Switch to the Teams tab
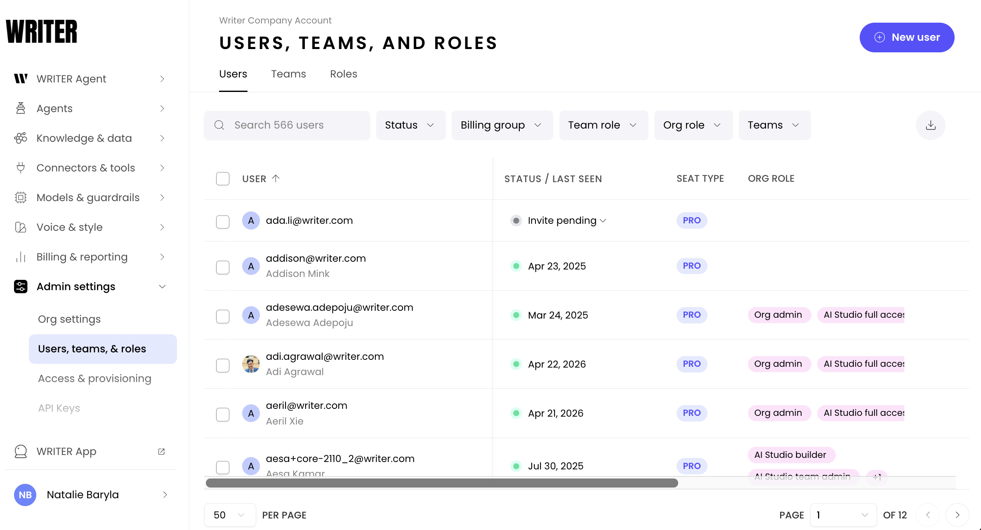The image size is (981, 530). tap(288, 74)
